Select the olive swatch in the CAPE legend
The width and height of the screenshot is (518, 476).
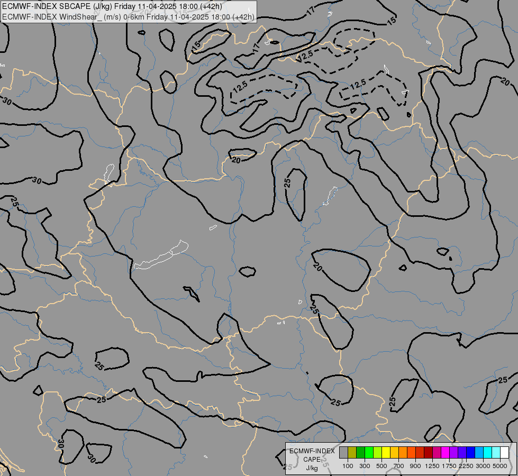coord(352,452)
